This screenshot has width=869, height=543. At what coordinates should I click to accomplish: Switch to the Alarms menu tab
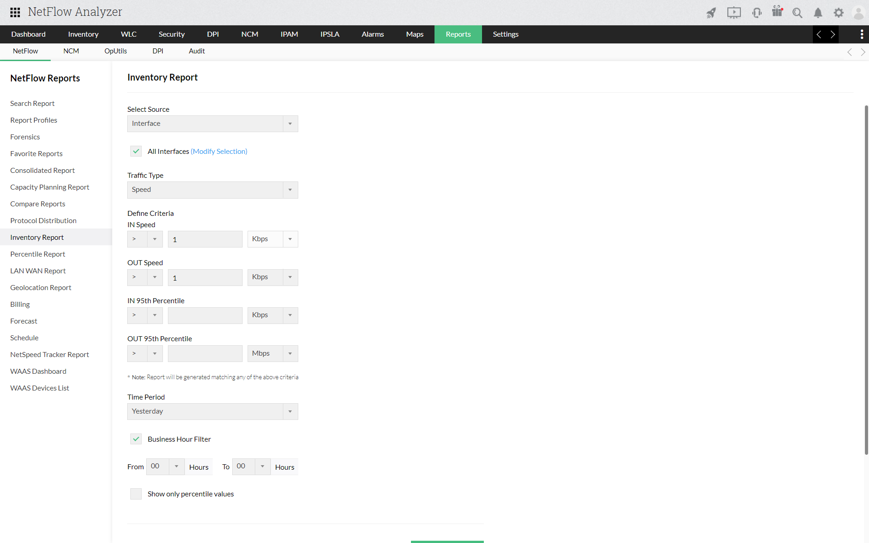point(372,34)
